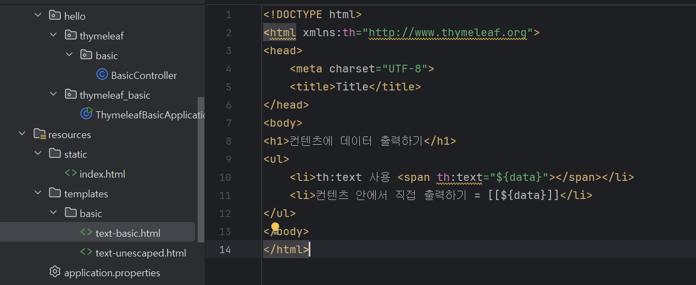
Task: Click the templates folder icon
Action: coord(54,193)
